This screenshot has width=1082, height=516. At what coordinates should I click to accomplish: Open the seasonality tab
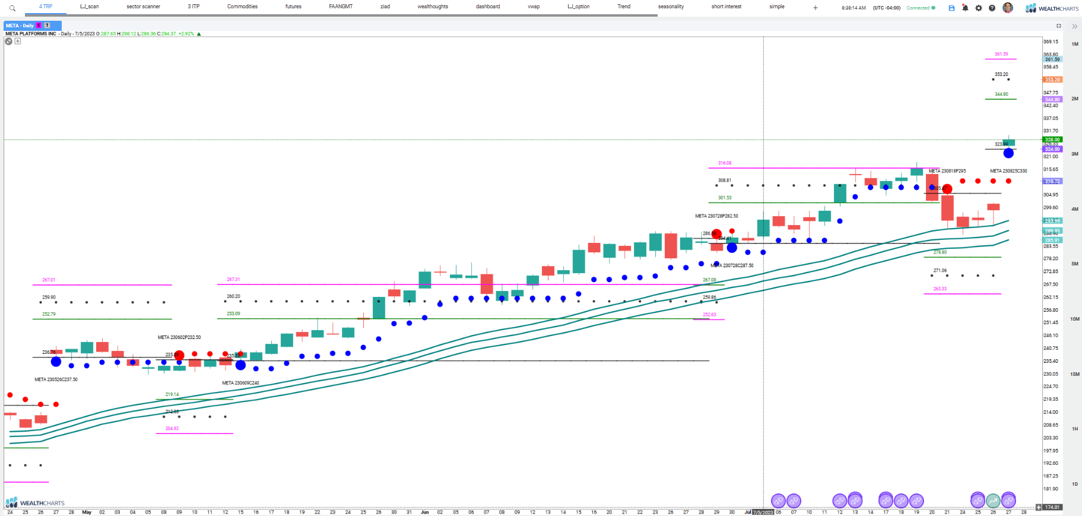(671, 7)
